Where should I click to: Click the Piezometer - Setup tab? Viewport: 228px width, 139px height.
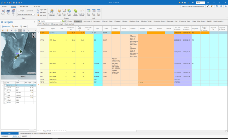tap(159, 21)
